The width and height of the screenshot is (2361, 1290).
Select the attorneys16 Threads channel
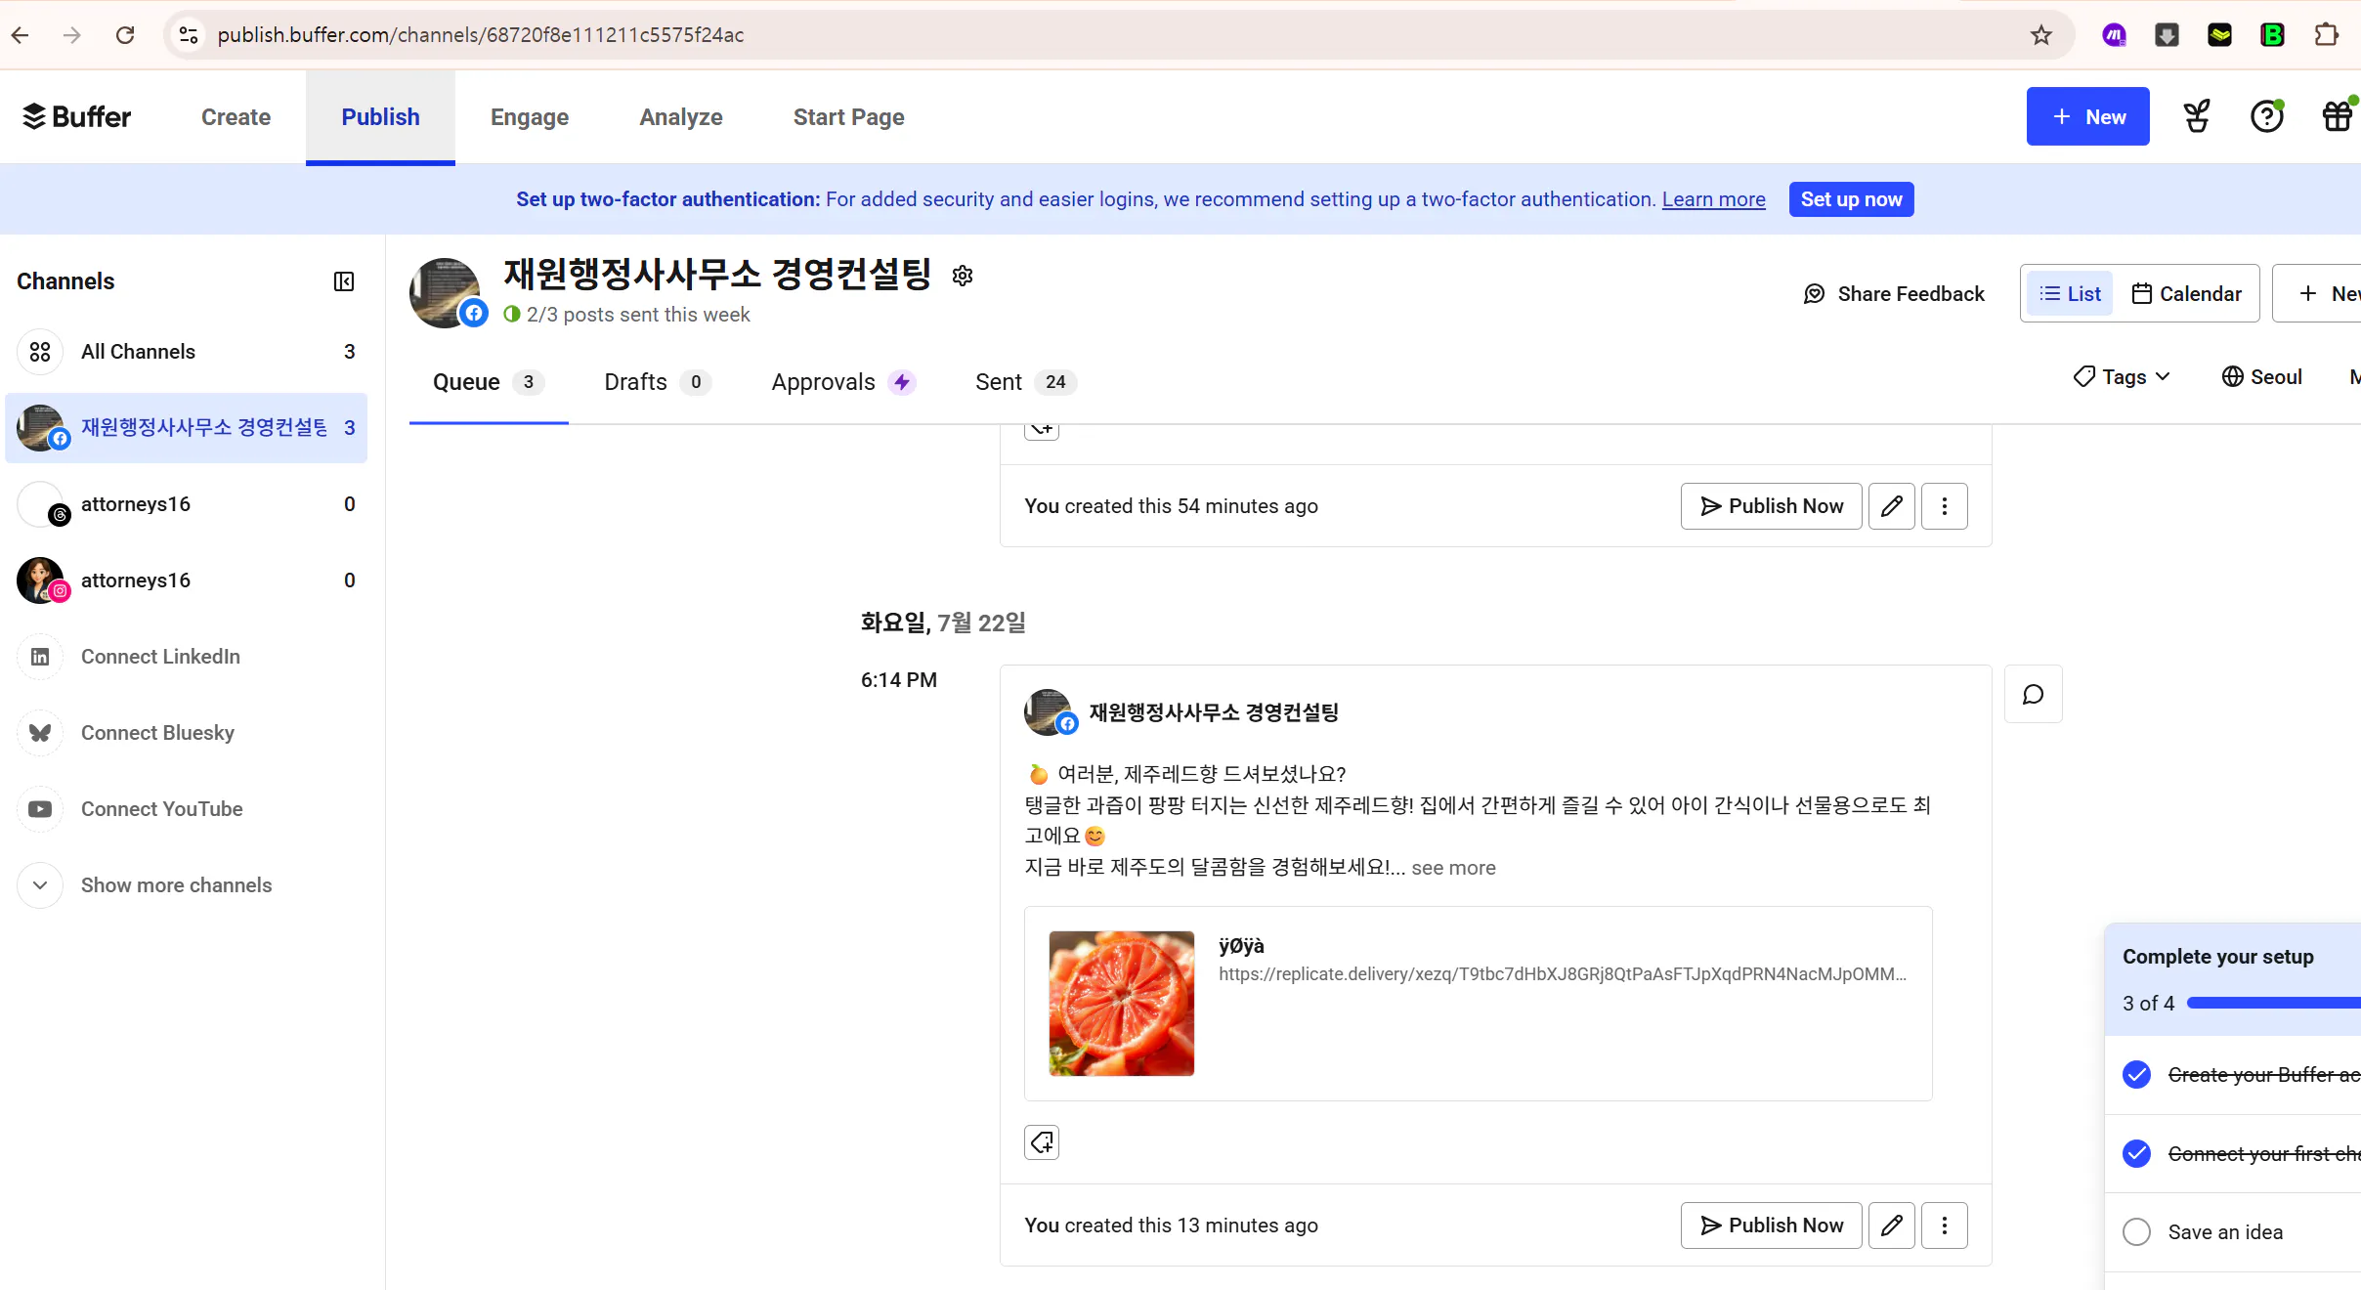(186, 504)
